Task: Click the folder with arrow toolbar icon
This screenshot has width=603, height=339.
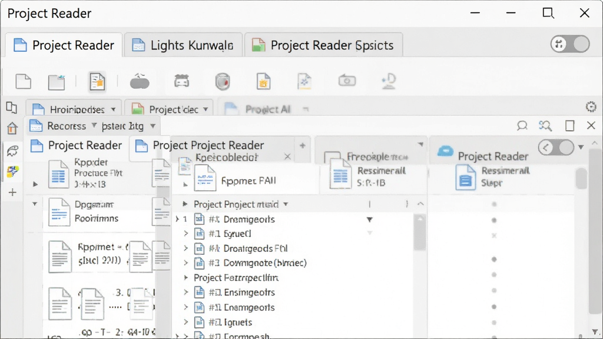Action: click(57, 82)
